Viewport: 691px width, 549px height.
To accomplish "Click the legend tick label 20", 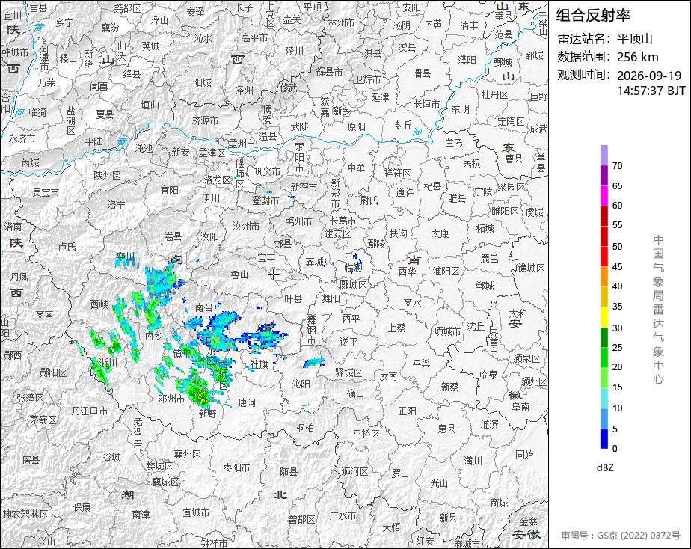I will click(618, 367).
